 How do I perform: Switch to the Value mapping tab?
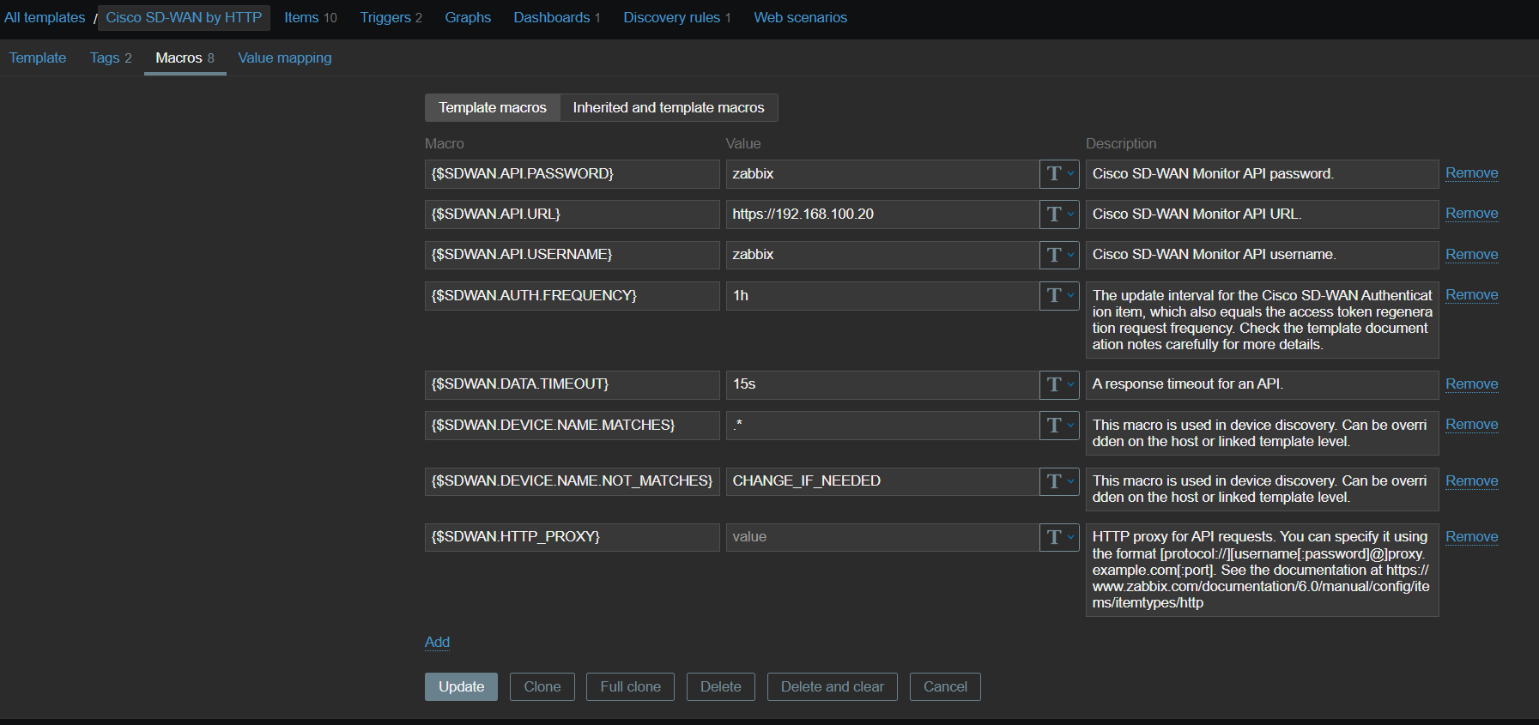pyautogui.click(x=285, y=57)
